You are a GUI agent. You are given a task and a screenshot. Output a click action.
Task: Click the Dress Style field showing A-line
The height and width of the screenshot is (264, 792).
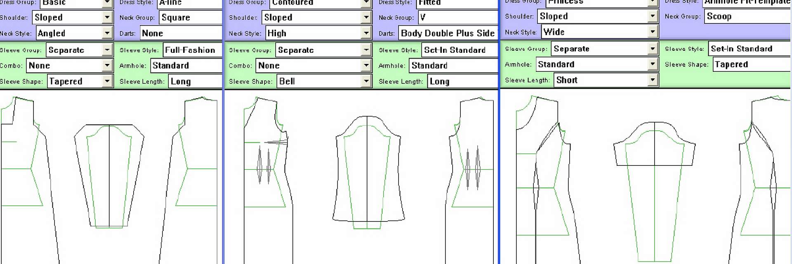pos(190,3)
